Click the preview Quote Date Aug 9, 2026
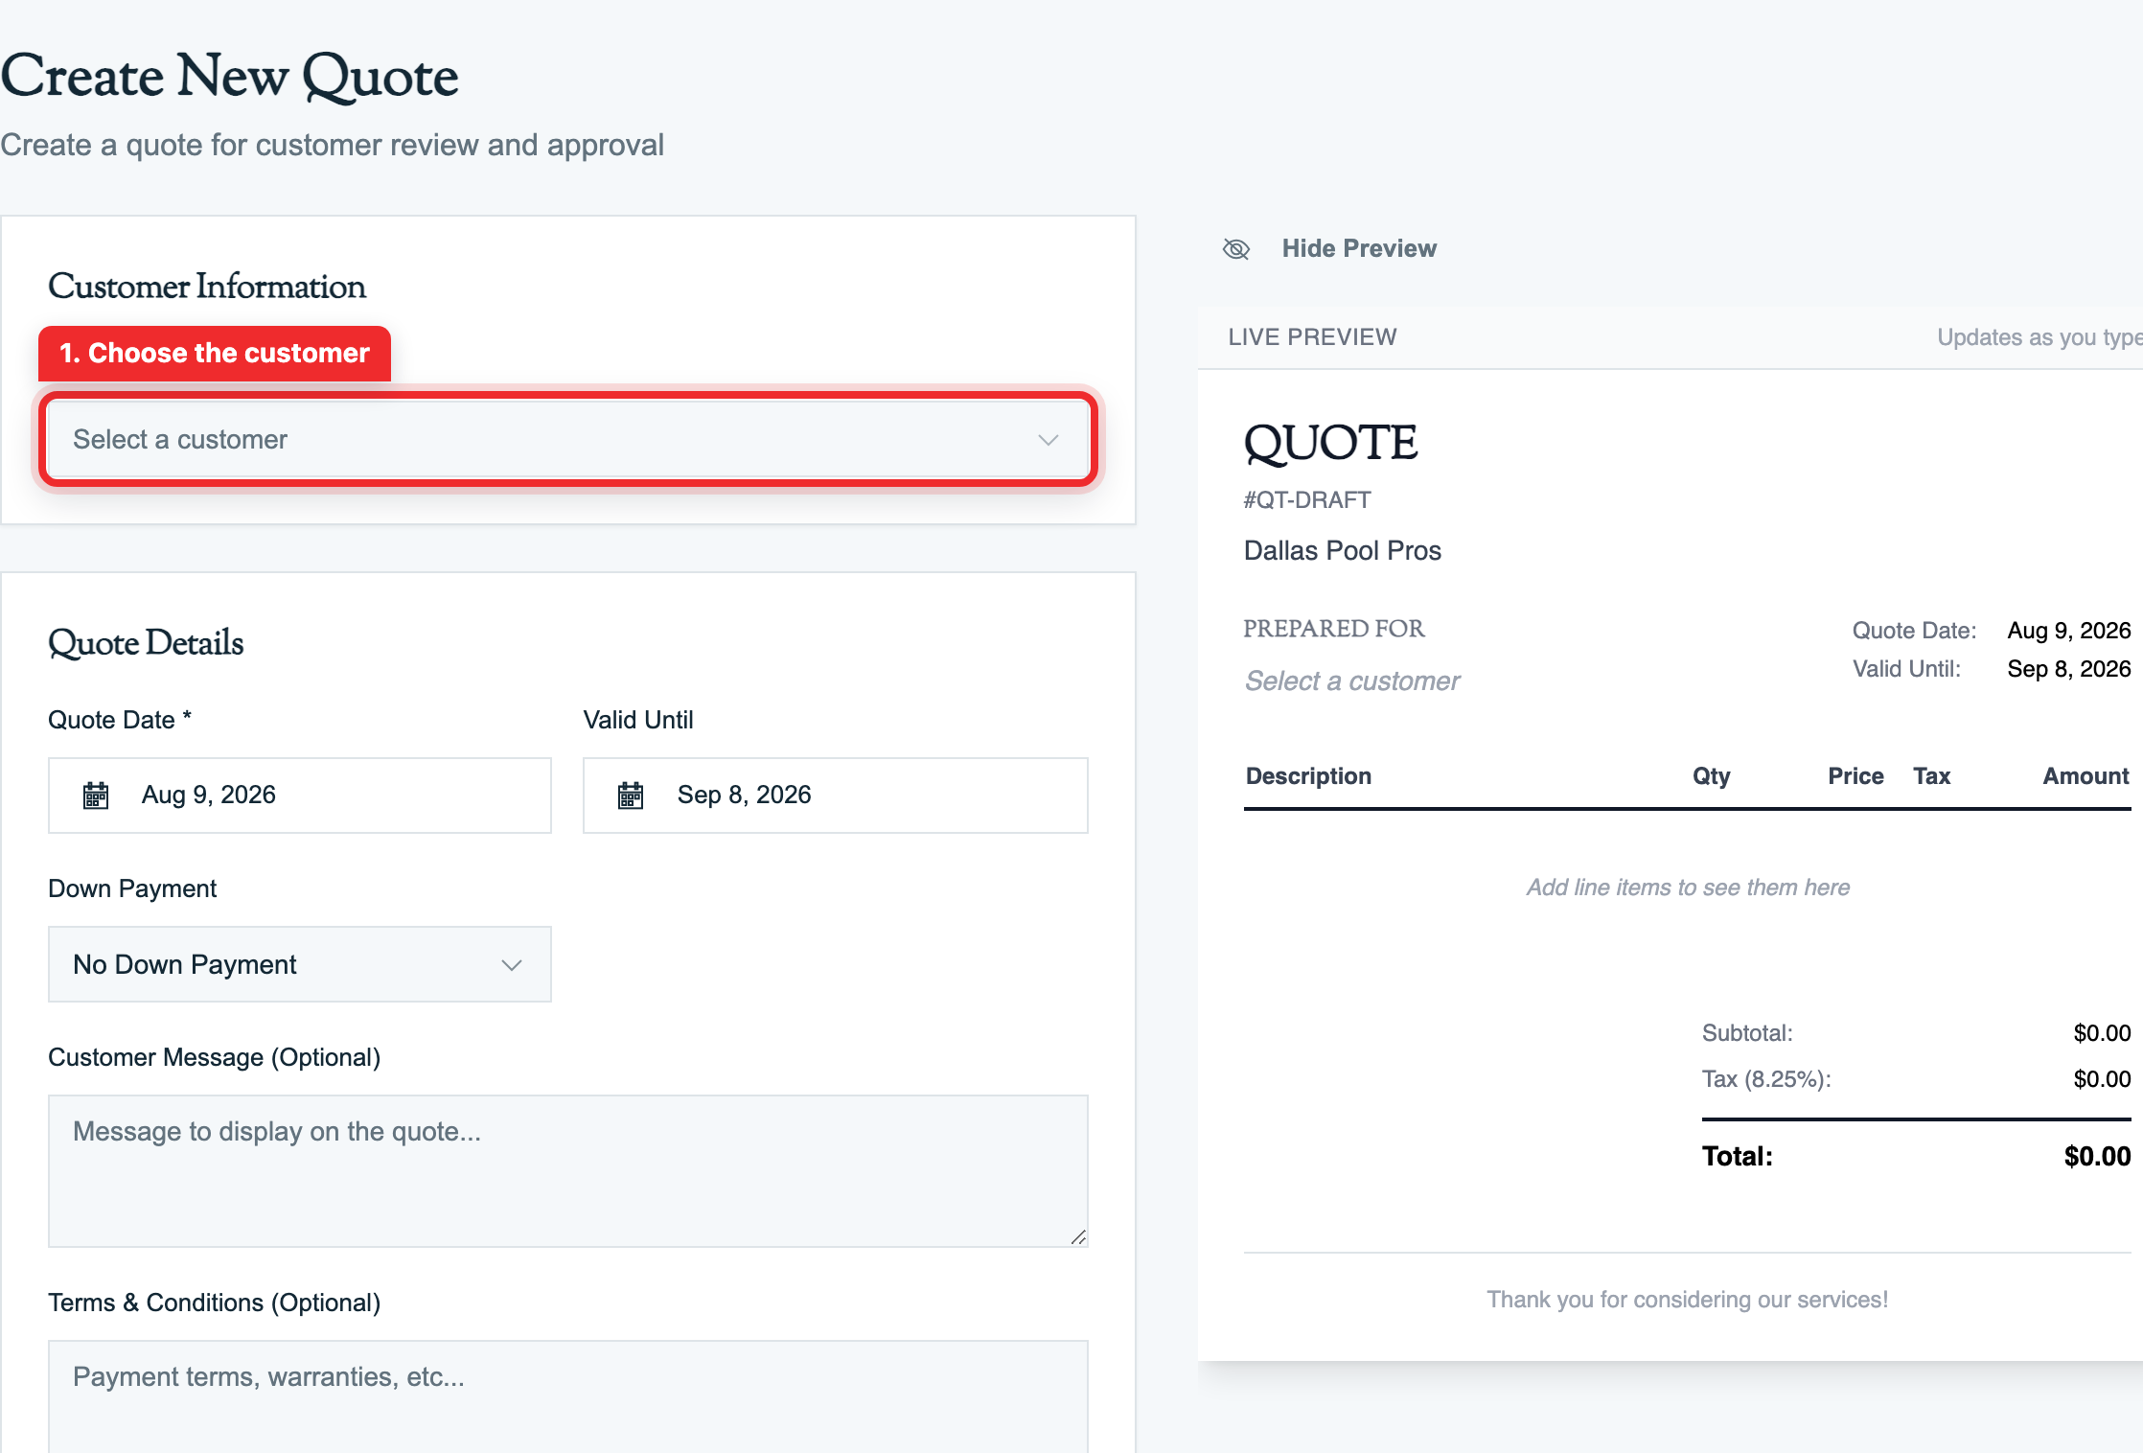2143x1453 pixels. point(2069,631)
